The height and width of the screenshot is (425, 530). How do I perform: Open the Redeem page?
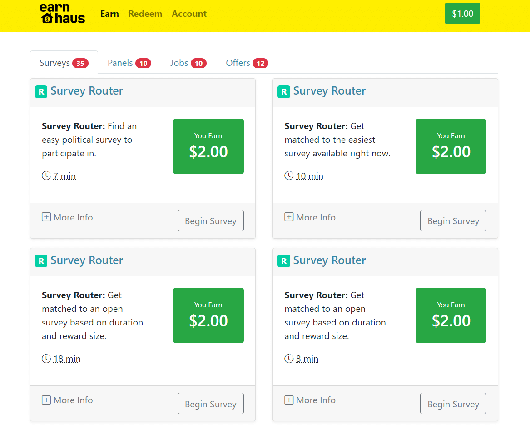(x=145, y=14)
